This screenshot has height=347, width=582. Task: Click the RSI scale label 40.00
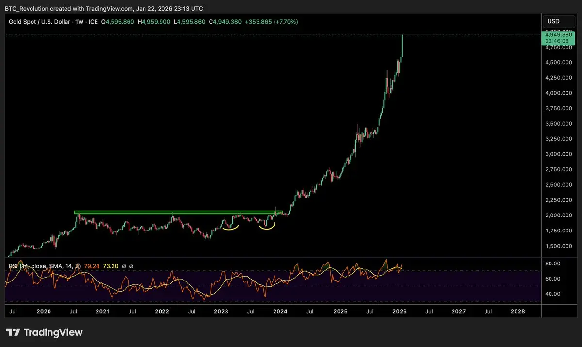tap(553, 294)
